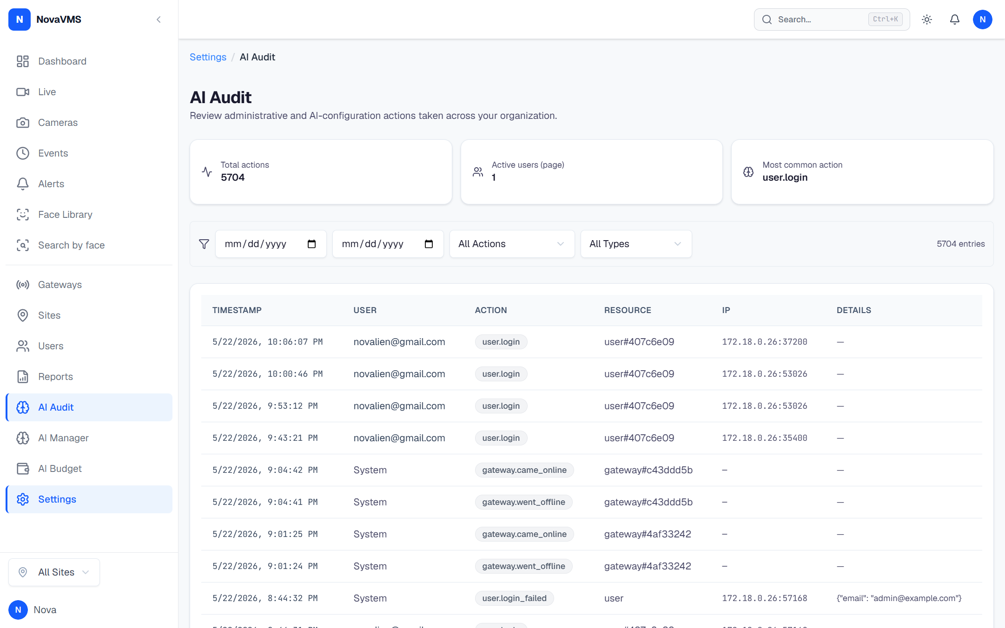Click the Active users (page) card
This screenshot has width=1005, height=628.
coord(591,172)
